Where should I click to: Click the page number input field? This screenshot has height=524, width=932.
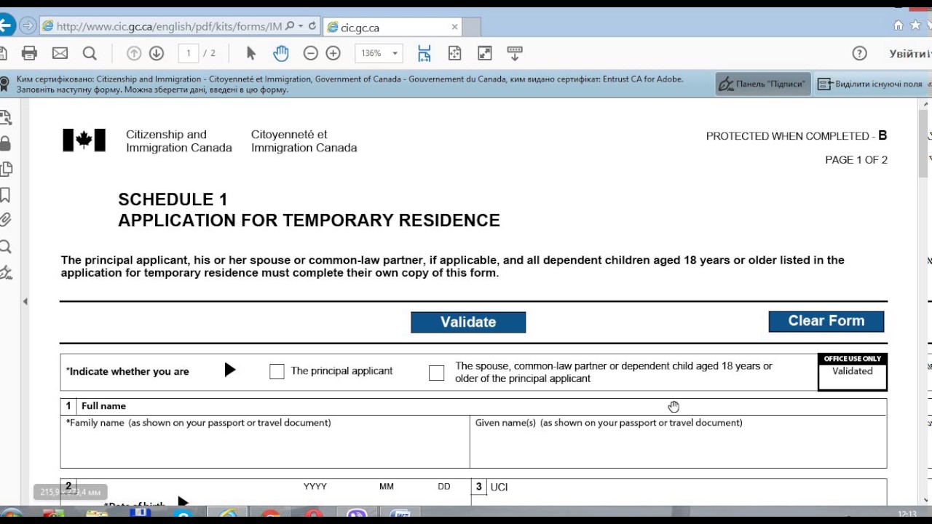coord(189,53)
